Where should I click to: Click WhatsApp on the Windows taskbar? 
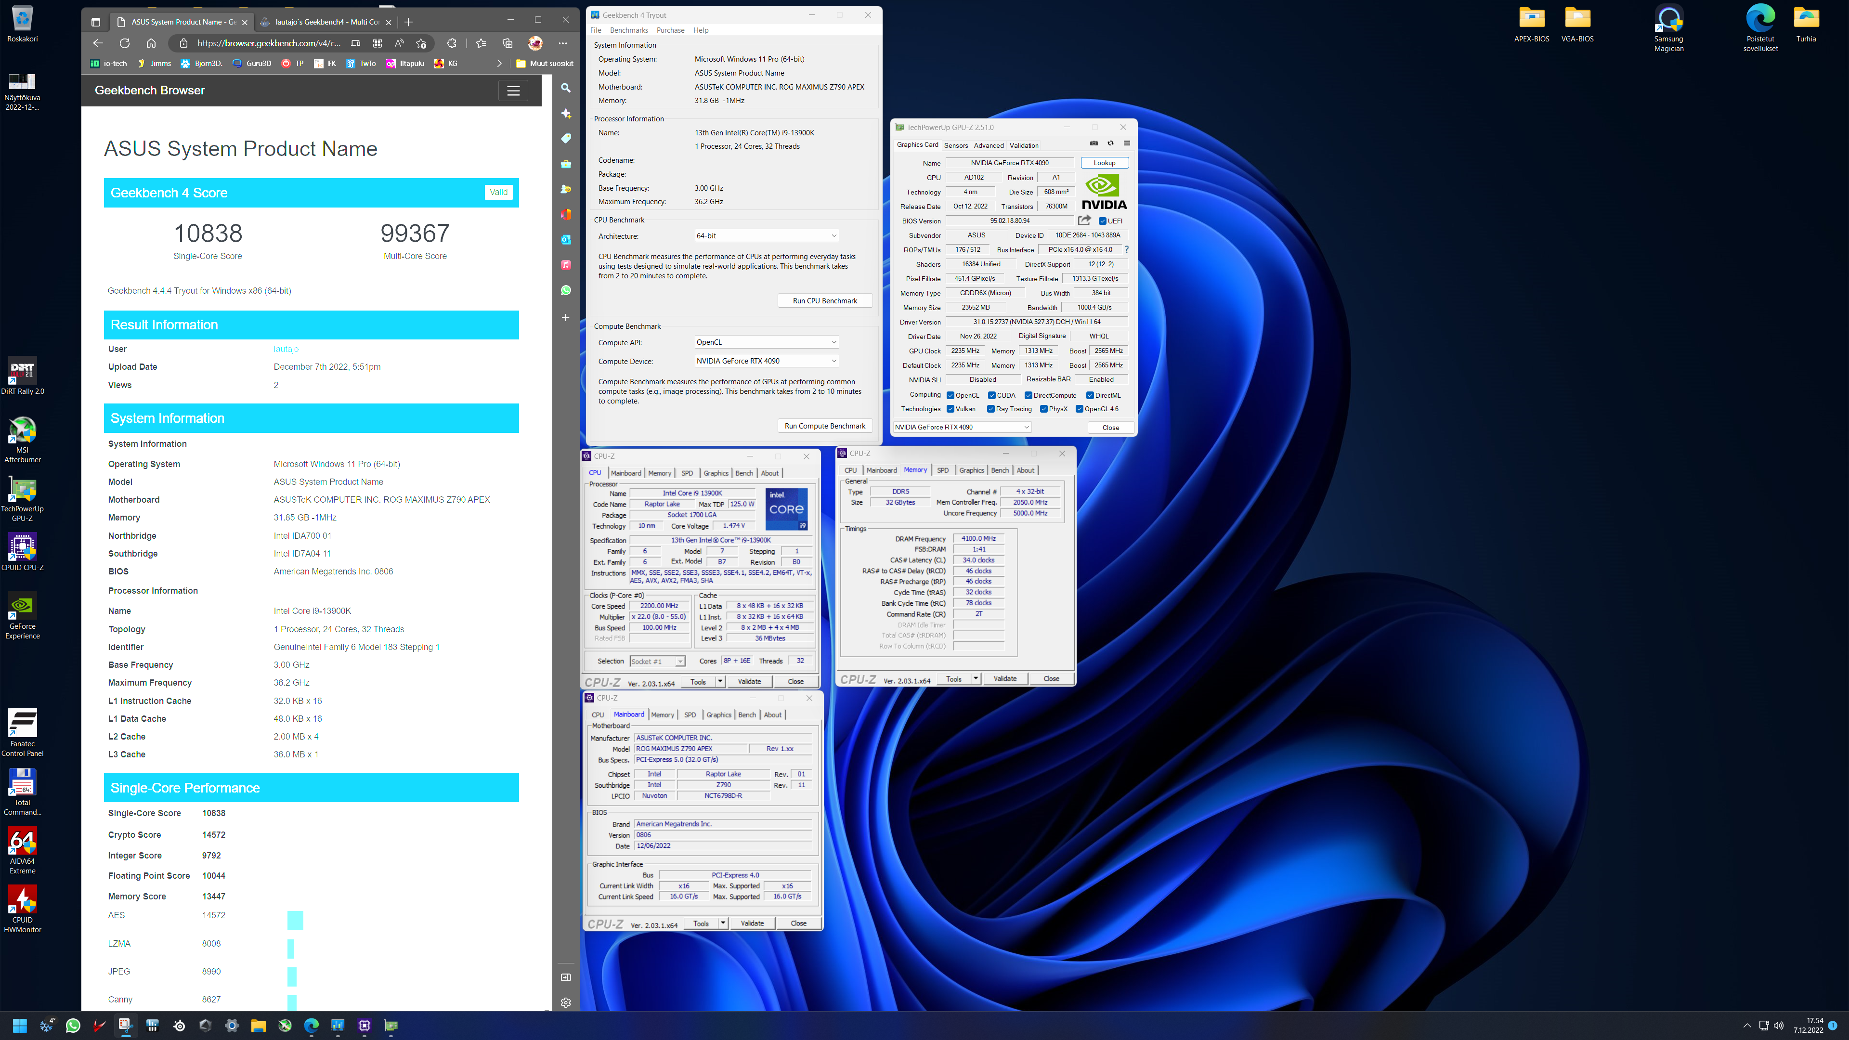pyautogui.click(x=73, y=1026)
